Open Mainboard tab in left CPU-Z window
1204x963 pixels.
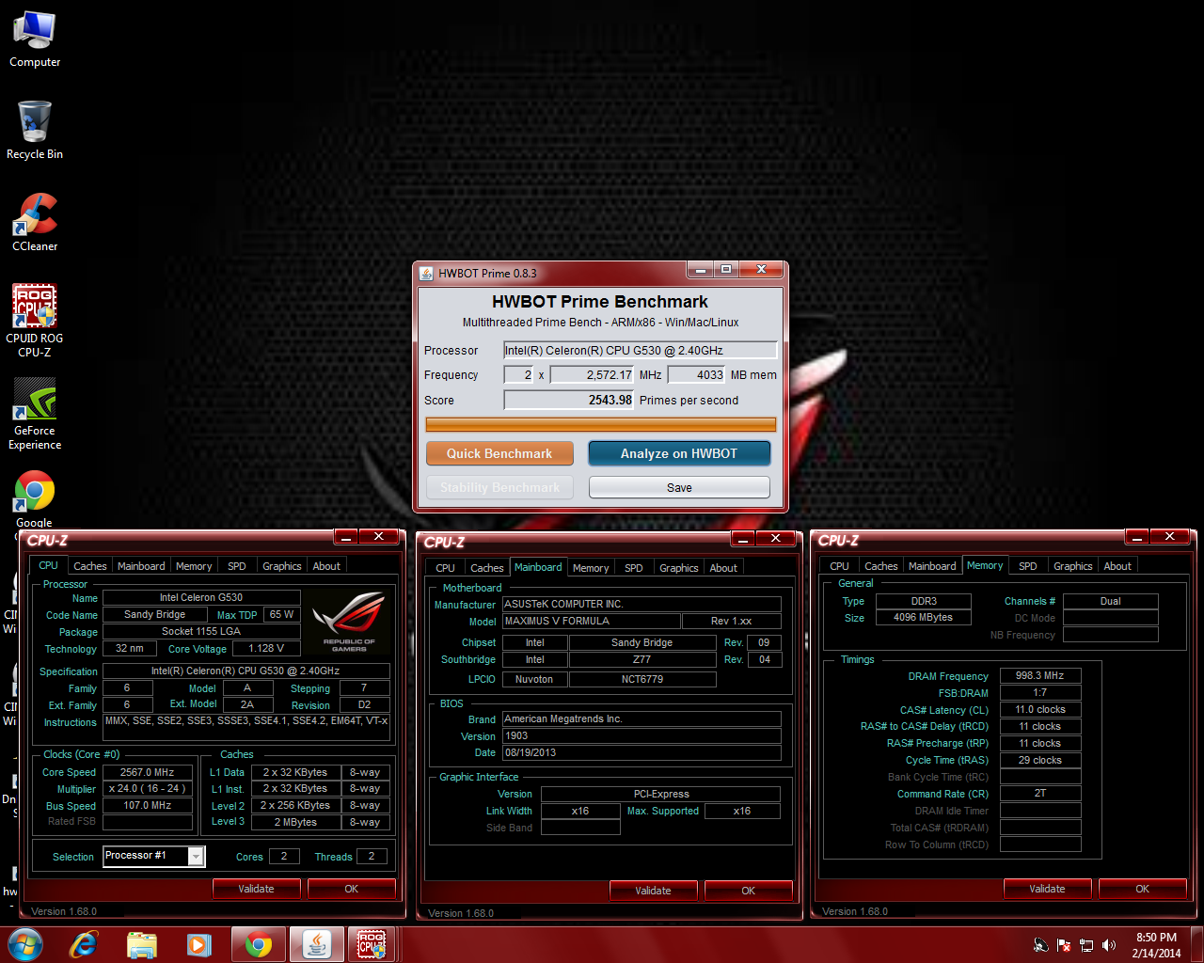[x=141, y=566]
